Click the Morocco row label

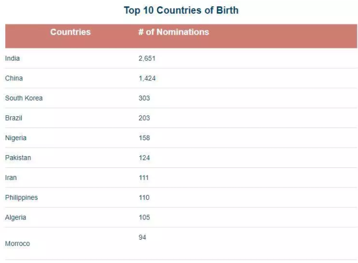18,244
